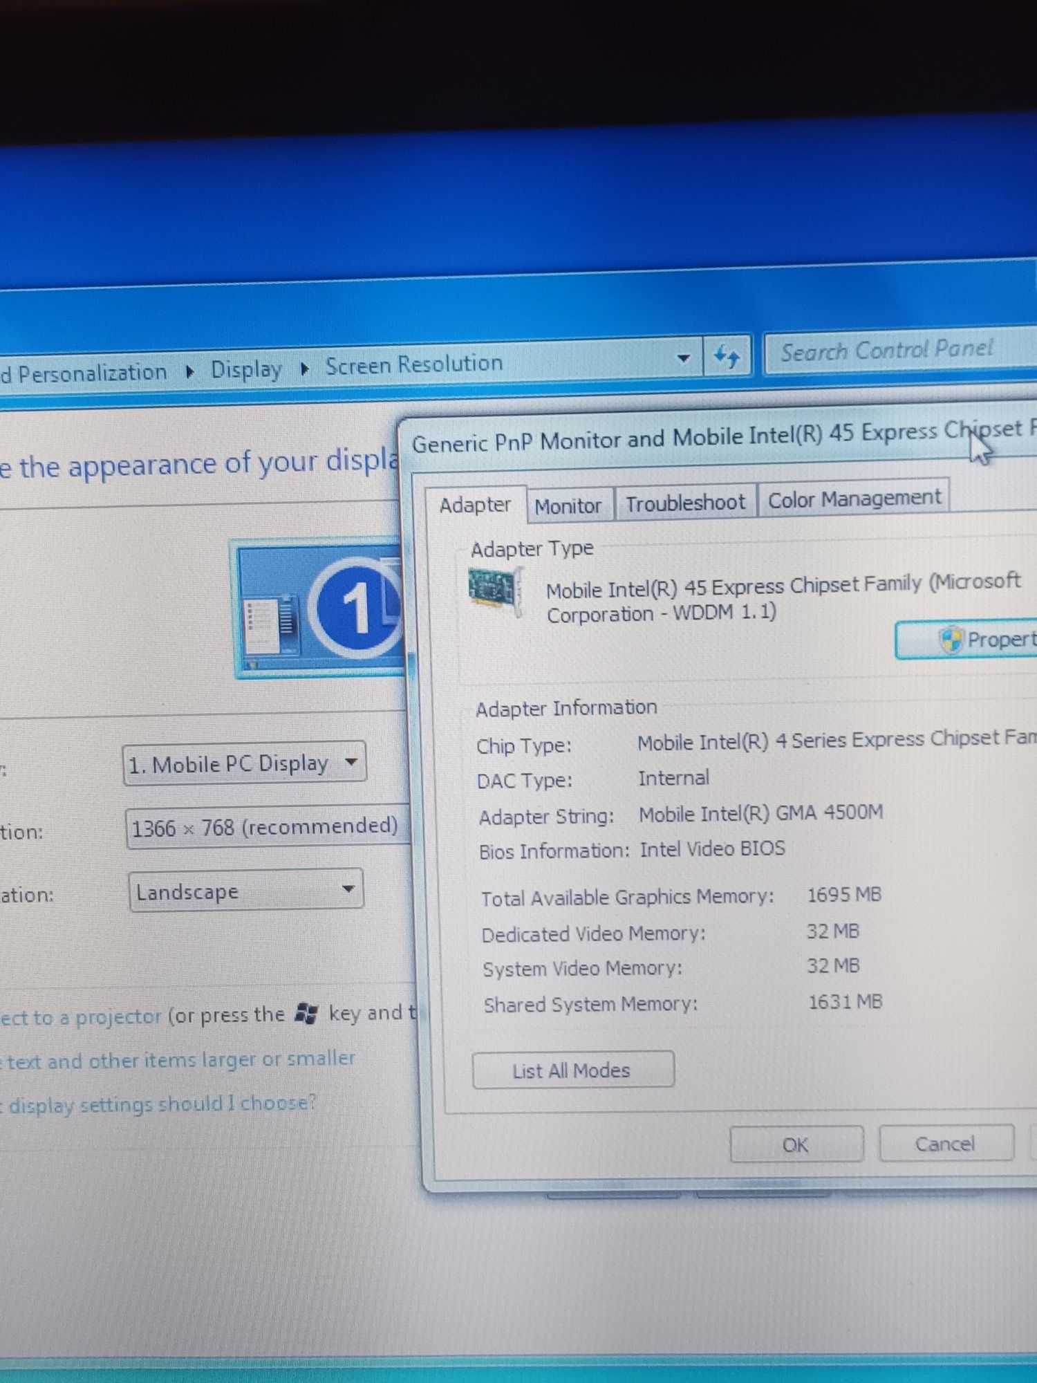The width and height of the screenshot is (1037, 1383).
Task: Click the Mobile Intel(R) GMA 4500M adapter string
Action: pos(760,813)
